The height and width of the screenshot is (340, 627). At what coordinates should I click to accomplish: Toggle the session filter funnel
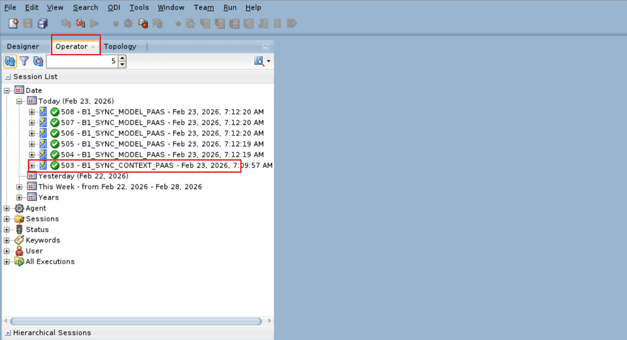(x=24, y=61)
